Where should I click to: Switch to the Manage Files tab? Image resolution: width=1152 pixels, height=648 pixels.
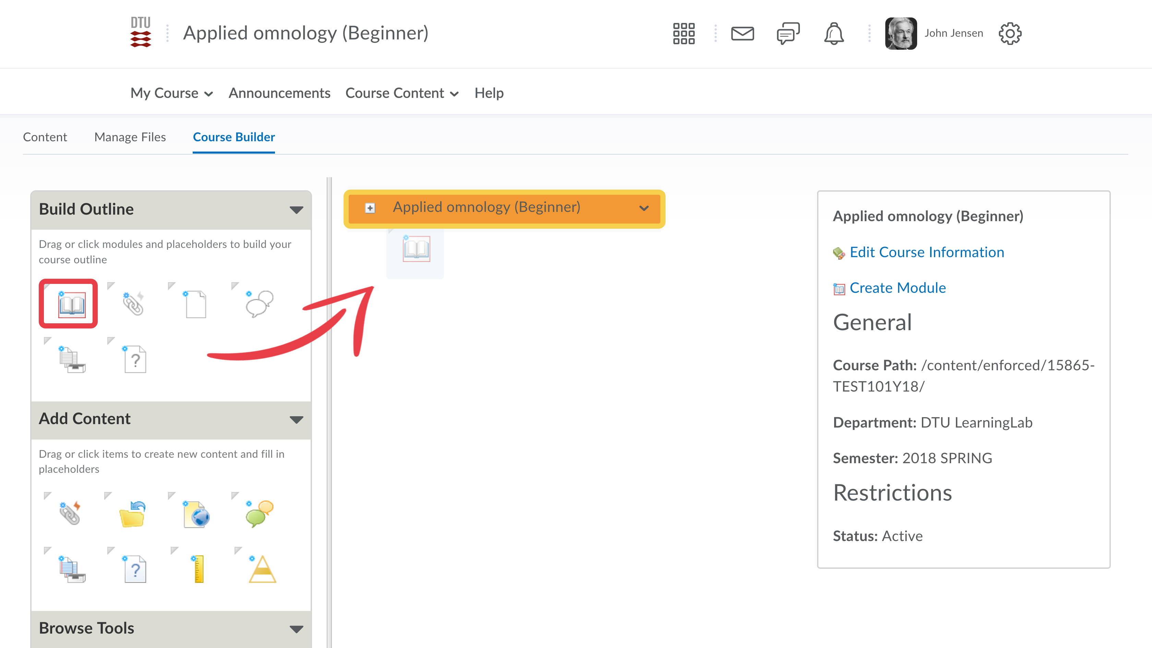tap(130, 137)
